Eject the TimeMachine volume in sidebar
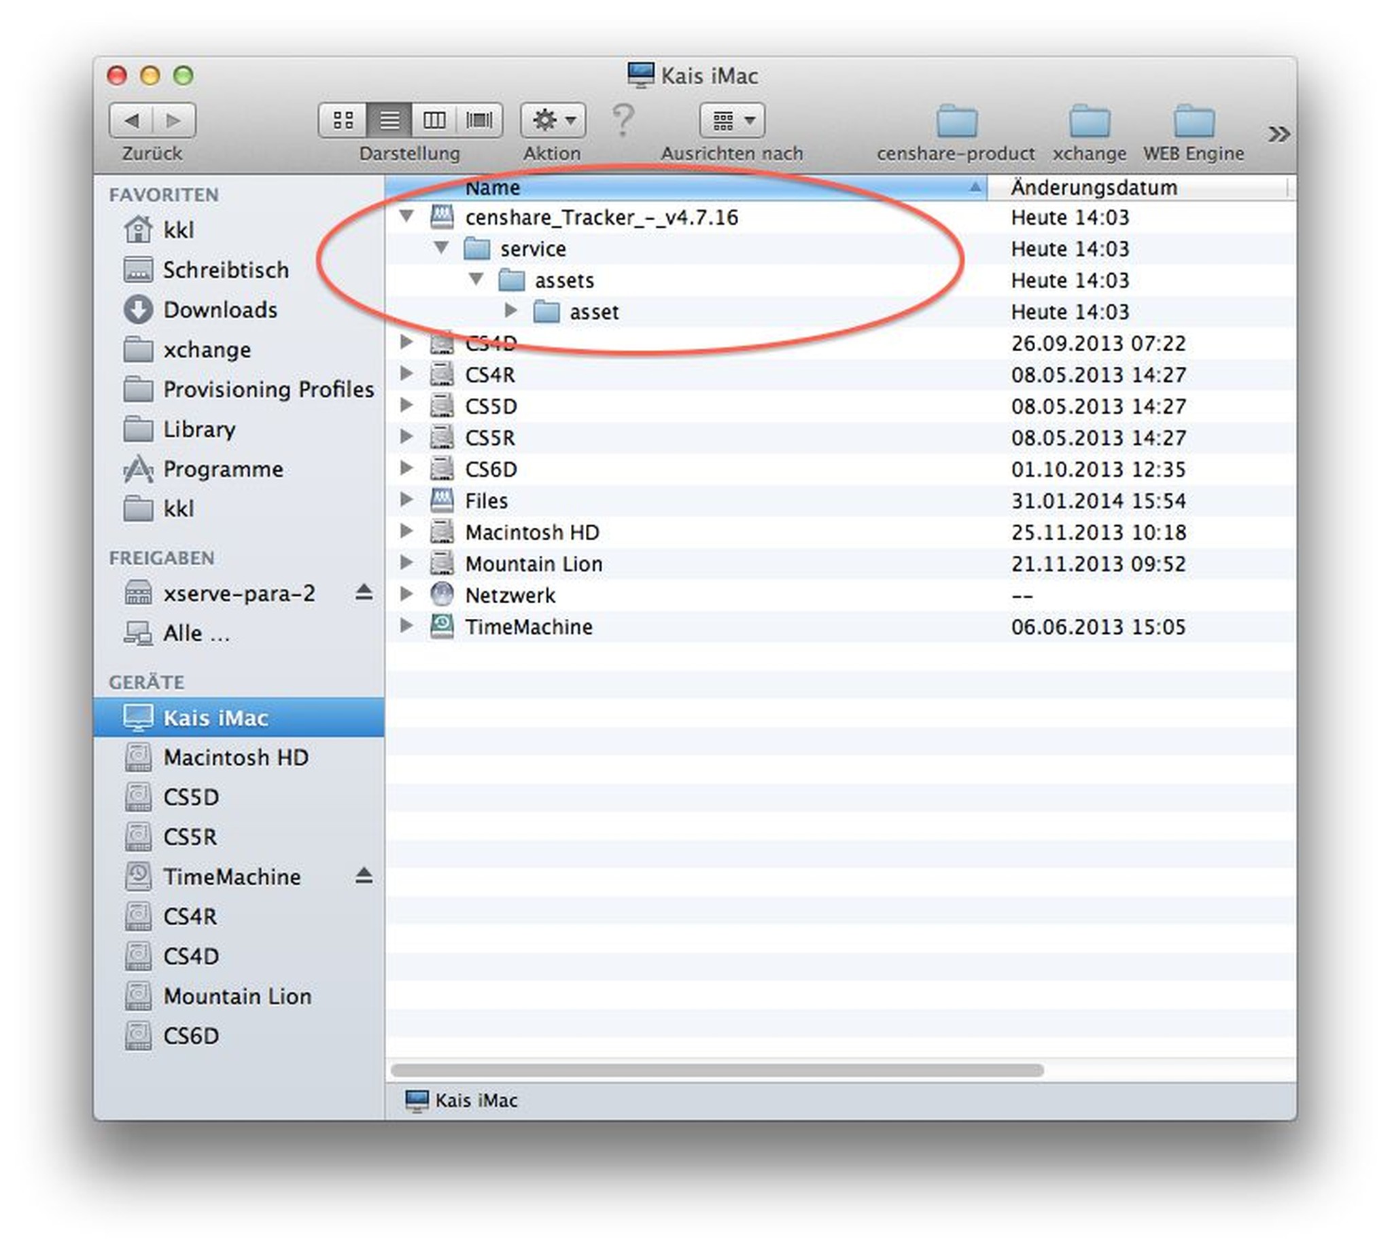1392x1252 pixels. pyautogui.click(x=364, y=876)
